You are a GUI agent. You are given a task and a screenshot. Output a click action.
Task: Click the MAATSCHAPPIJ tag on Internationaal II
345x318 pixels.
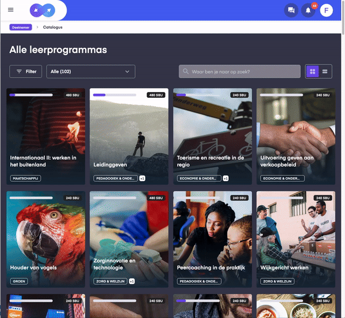point(25,178)
